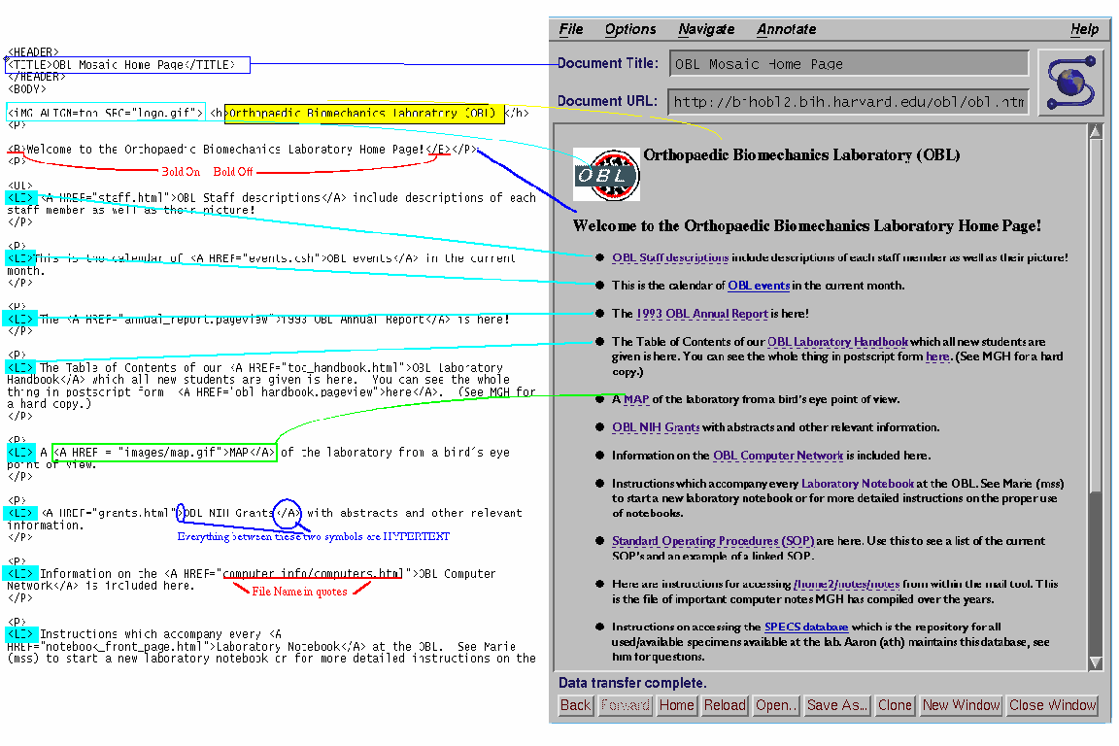Click the OBL logo image on the page
This screenshot has width=1119, height=746.
(x=607, y=175)
